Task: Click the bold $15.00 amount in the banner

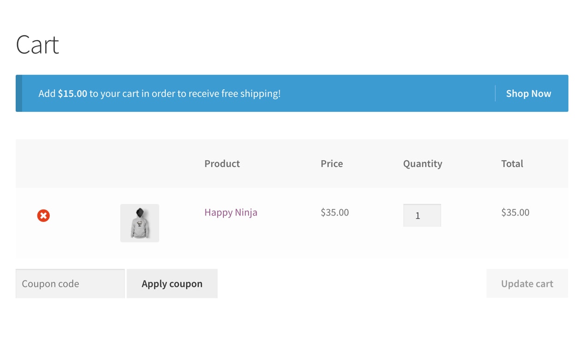Action: point(72,93)
